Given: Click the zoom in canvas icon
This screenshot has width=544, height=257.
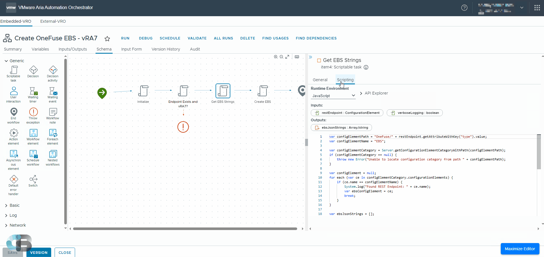Looking at the screenshot, I should [276, 57].
